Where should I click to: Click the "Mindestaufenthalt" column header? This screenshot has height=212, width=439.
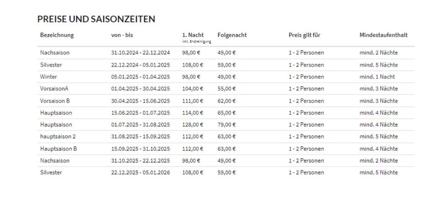point(383,35)
